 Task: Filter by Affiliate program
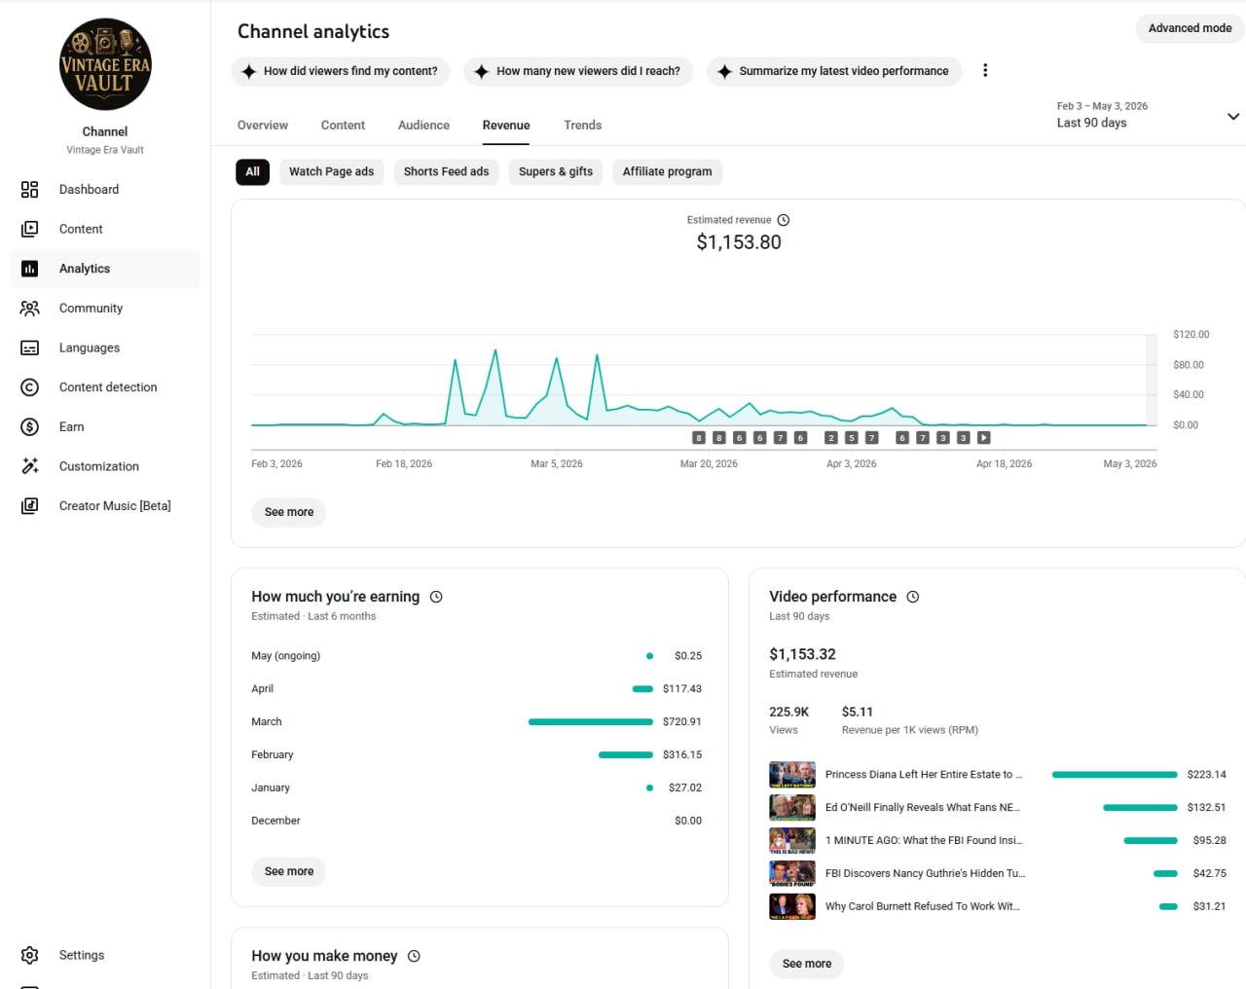point(667,171)
